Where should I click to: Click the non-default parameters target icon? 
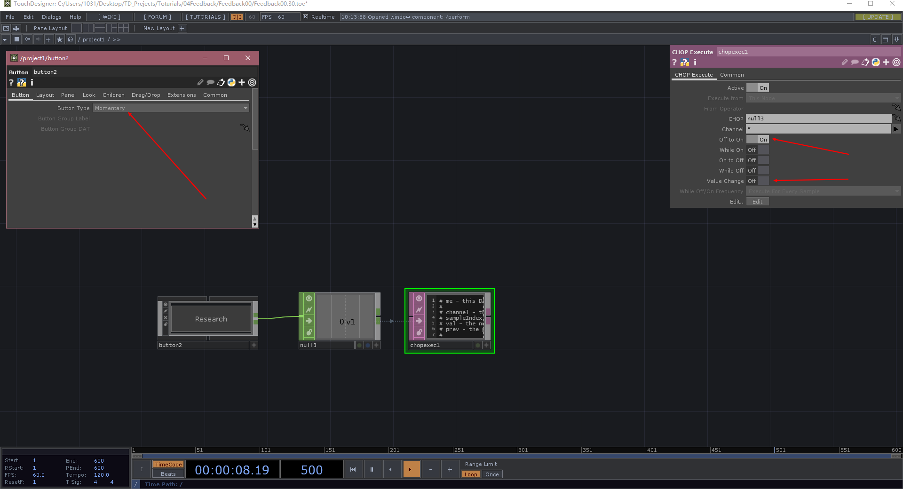896,62
